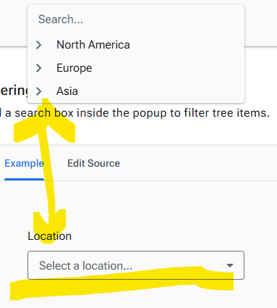Open the Select a location combo box

point(136,265)
